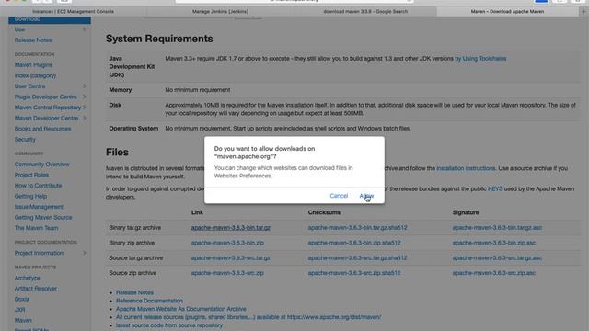589x331 pixels.
Task: Open Community Overview link
Action: tap(41, 165)
